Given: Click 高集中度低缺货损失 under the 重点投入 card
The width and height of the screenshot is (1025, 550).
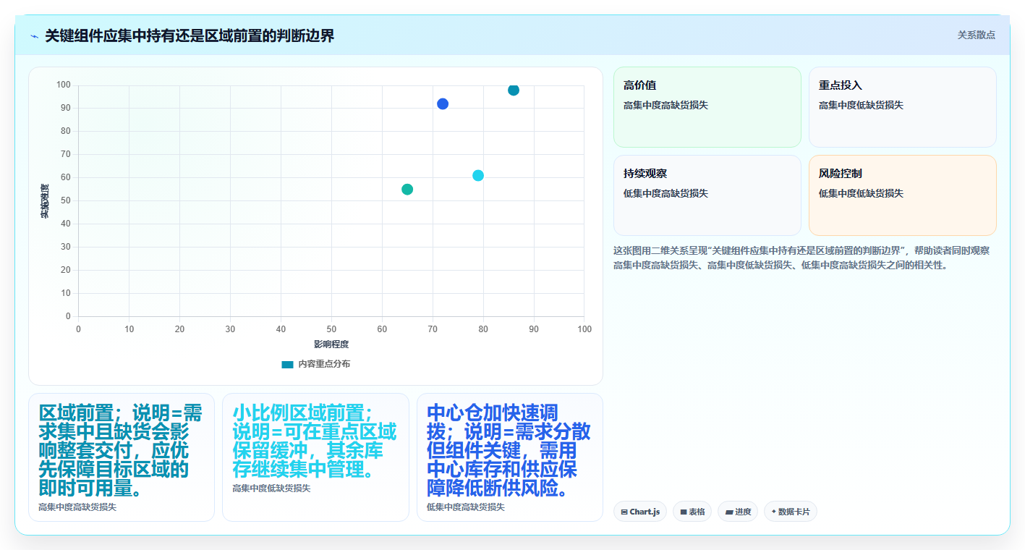Looking at the screenshot, I should point(861,105).
